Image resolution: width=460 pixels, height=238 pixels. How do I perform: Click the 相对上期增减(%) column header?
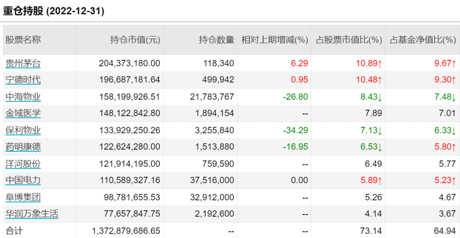point(275,40)
